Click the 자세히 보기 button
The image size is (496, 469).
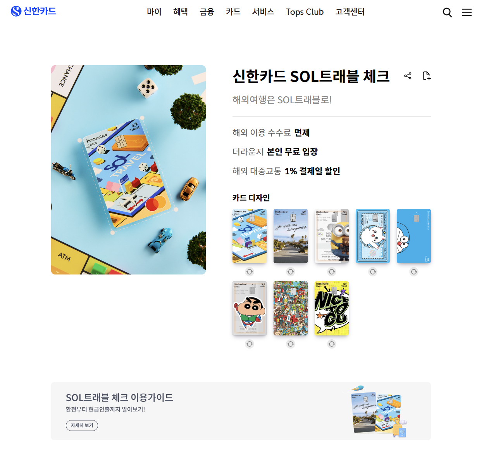coord(82,426)
